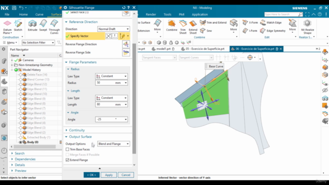Viewport: 329px width, 185px height.
Task: Click the Combine tool icon
Action: click(x=172, y=26)
